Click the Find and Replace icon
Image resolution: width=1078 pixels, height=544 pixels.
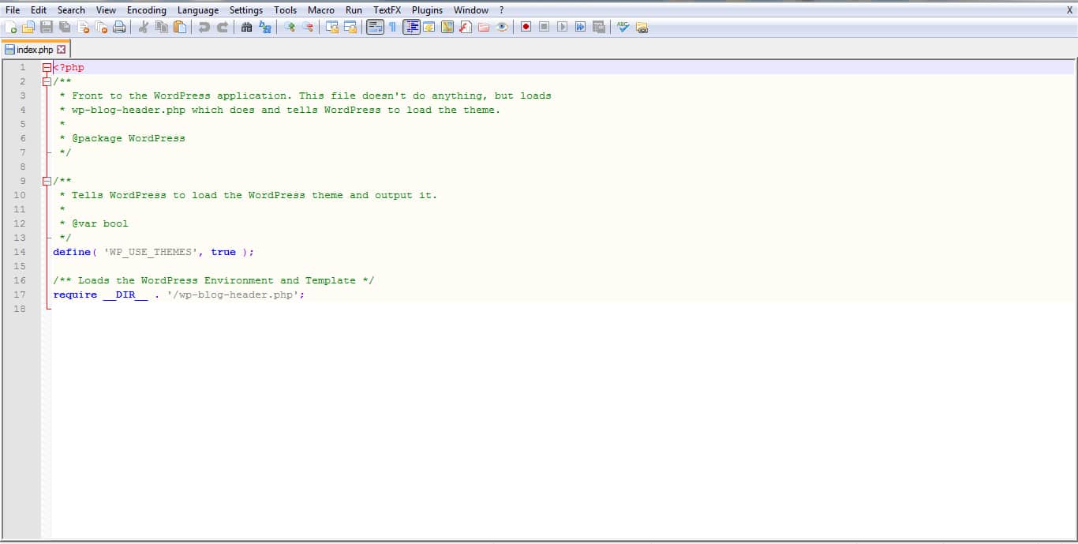(265, 28)
